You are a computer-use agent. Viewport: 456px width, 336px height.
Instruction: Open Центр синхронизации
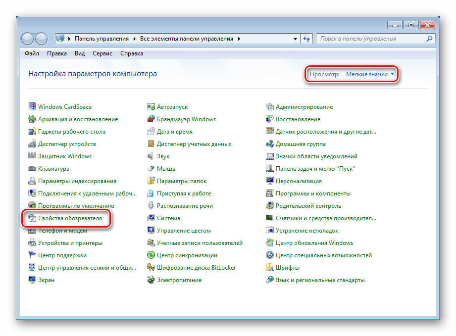189,255
